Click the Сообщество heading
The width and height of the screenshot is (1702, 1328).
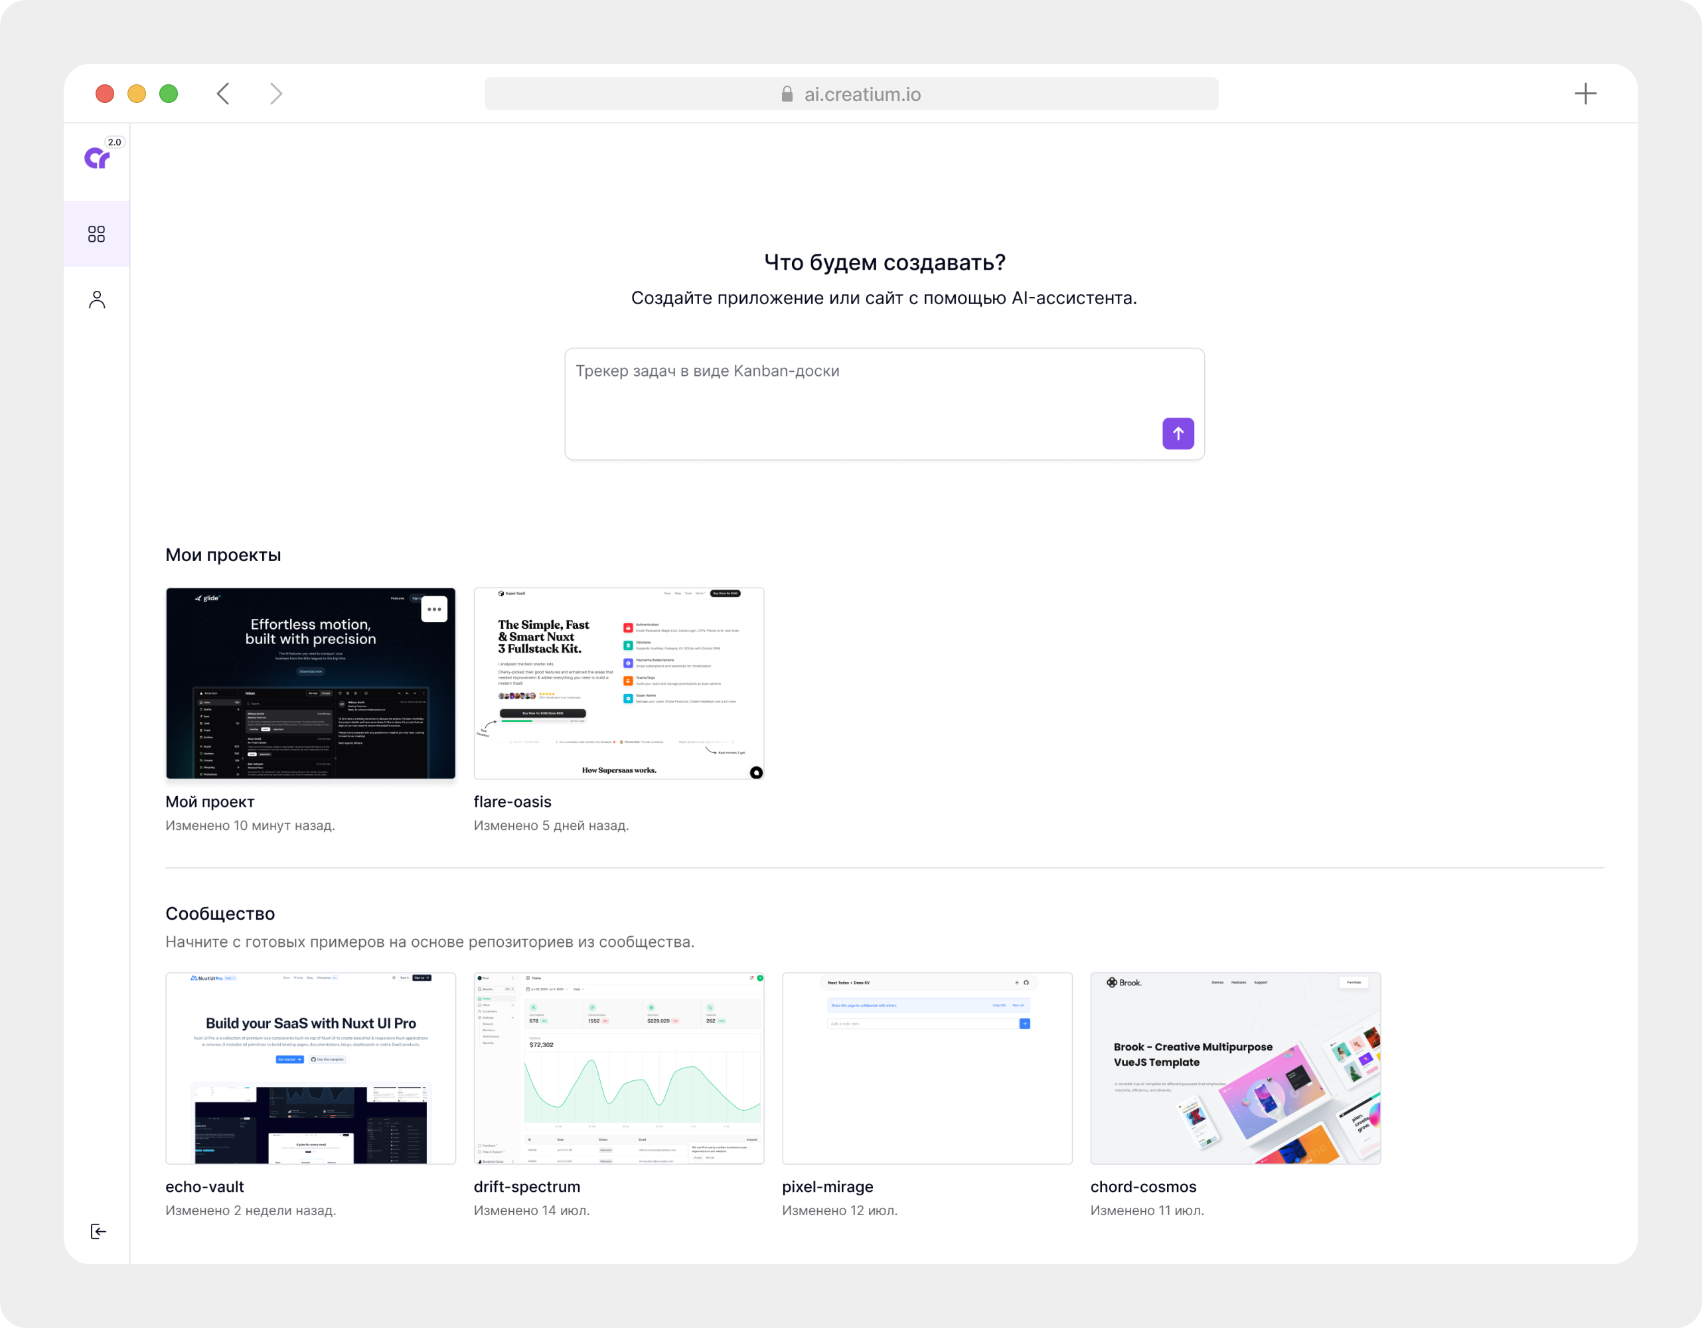[220, 914]
